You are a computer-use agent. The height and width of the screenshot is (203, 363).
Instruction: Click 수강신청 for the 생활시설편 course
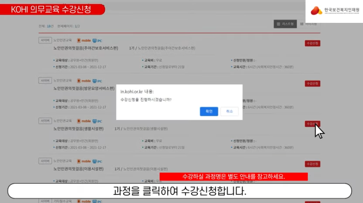(312, 124)
